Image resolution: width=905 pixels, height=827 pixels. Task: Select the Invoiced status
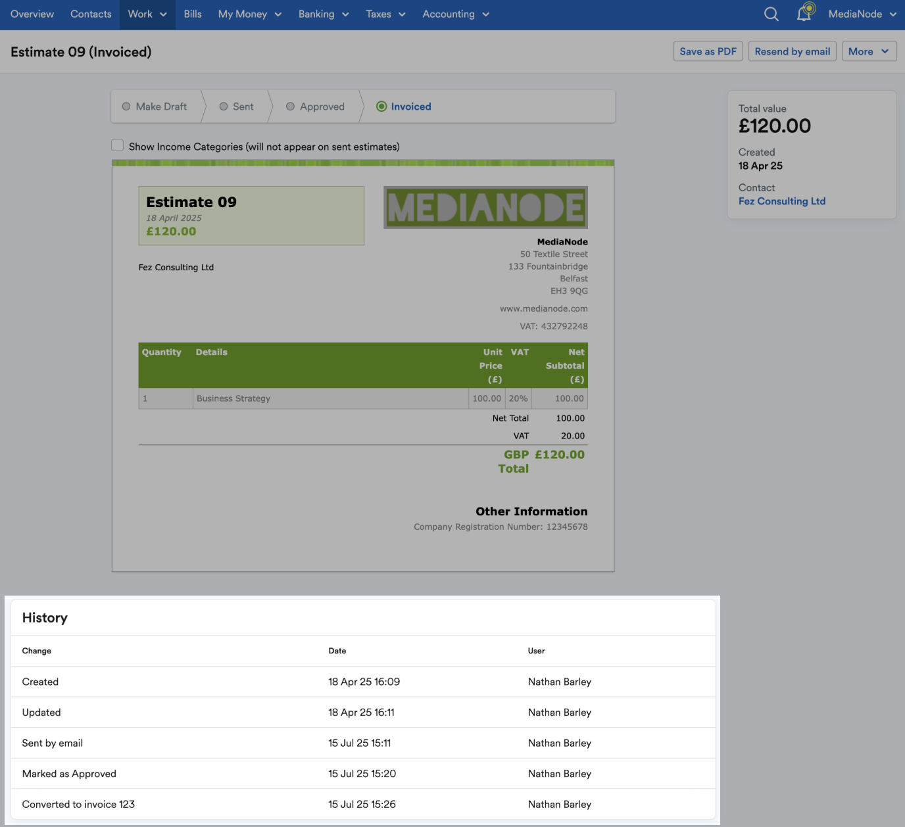pyautogui.click(x=404, y=106)
